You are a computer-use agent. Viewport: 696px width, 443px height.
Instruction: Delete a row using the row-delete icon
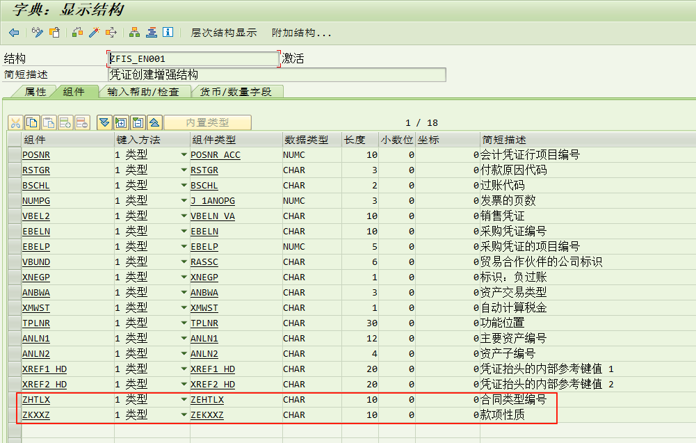(79, 122)
